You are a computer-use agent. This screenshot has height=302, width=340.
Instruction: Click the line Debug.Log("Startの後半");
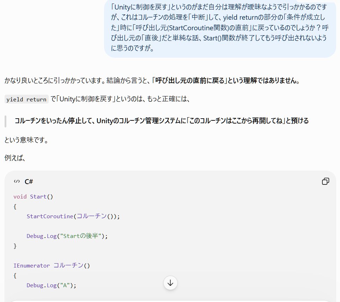click(67, 236)
